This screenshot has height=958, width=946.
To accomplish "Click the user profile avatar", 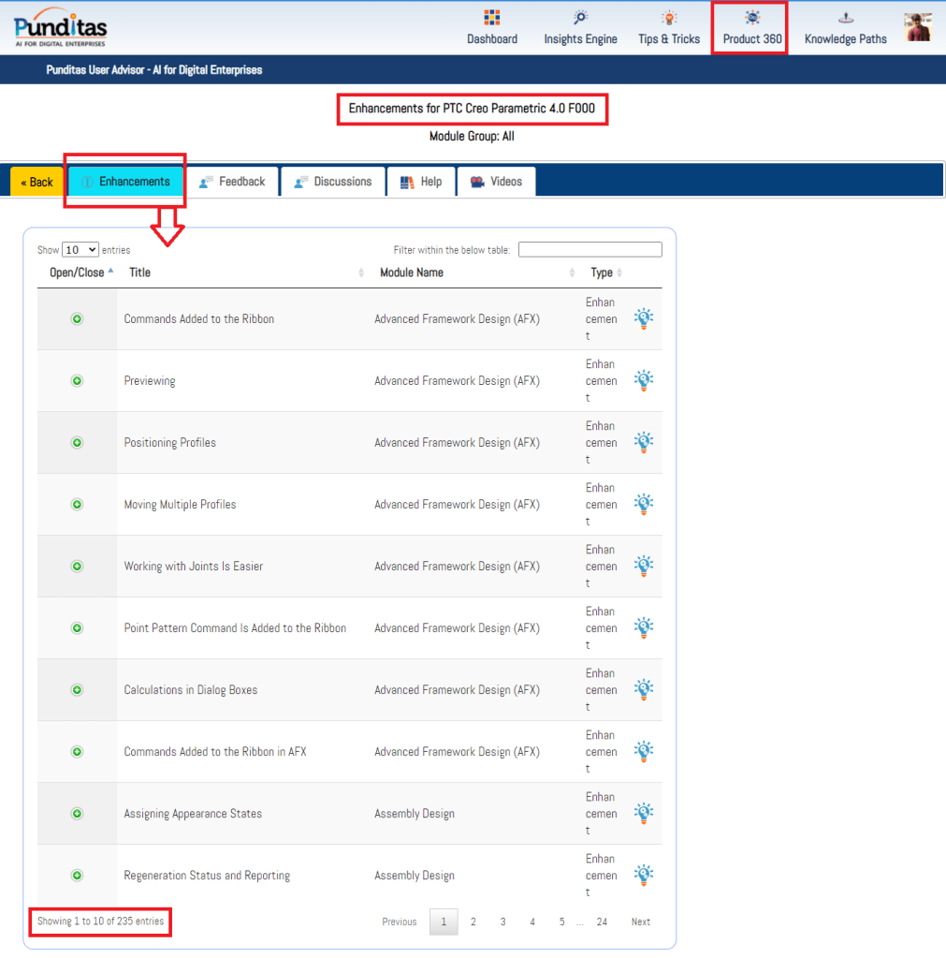I will pos(918,27).
